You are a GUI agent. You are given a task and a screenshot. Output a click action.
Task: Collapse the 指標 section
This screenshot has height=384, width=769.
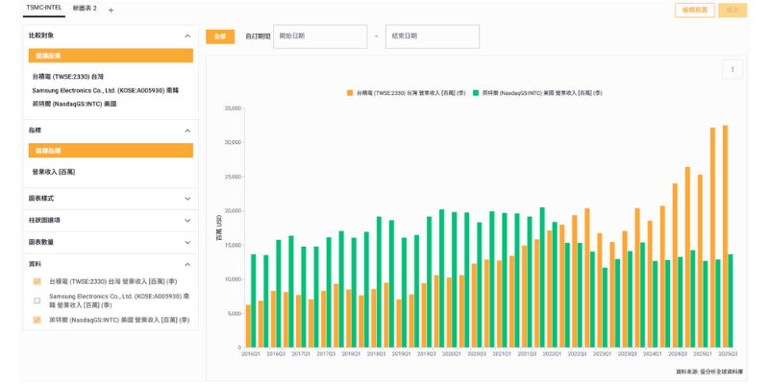pyautogui.click(x=187, y=130)
